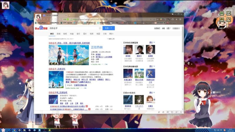Image resolution: width=235 pixels, height=132 pixels.
Task: Open the 夏日大作战 movie link
Action: pos(139,80)
